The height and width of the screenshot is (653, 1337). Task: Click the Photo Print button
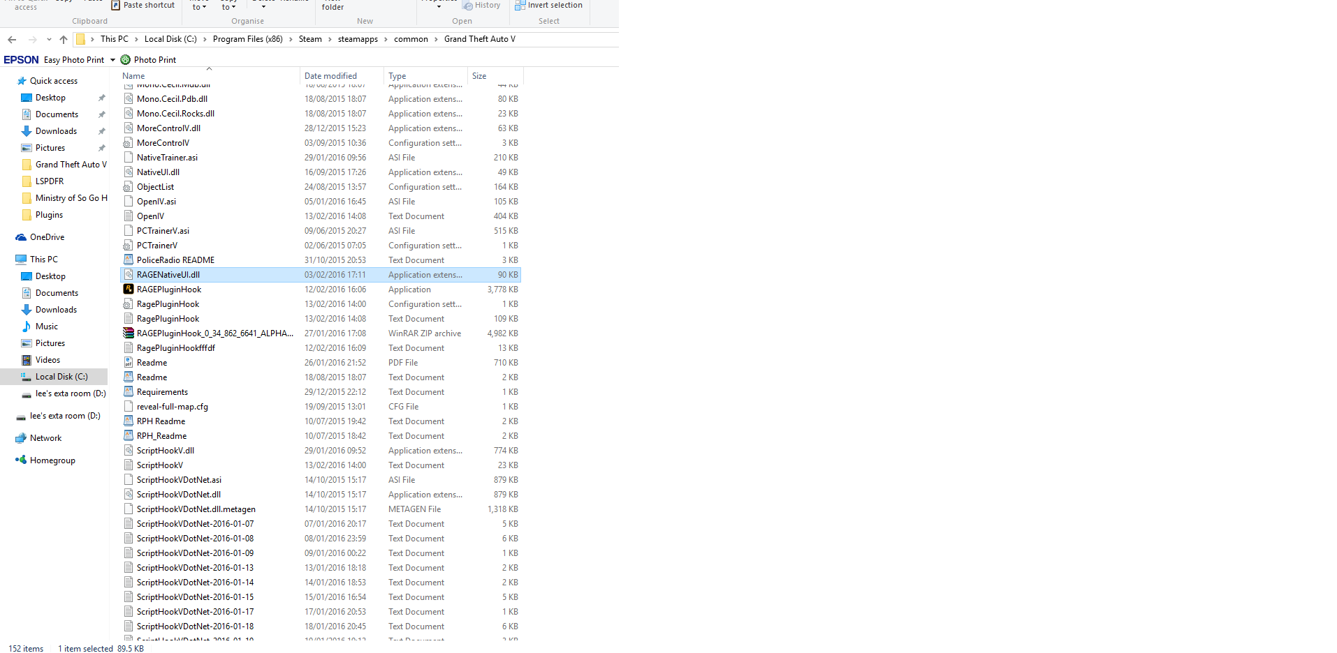pyautogui.click(x=148, y=60)
